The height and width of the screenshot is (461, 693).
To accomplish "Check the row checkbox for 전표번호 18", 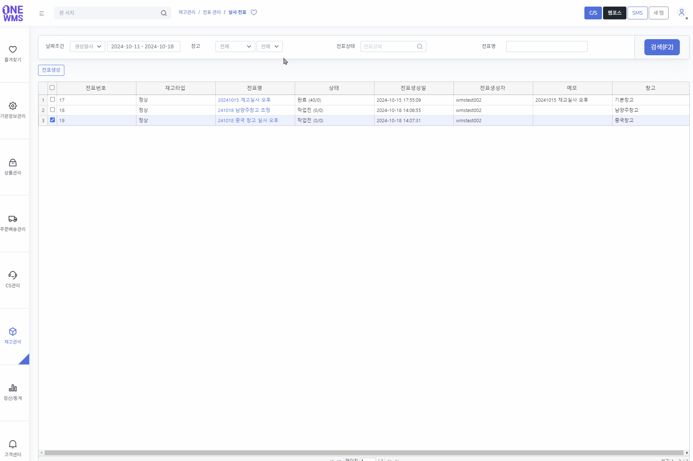I will point(53,110).
